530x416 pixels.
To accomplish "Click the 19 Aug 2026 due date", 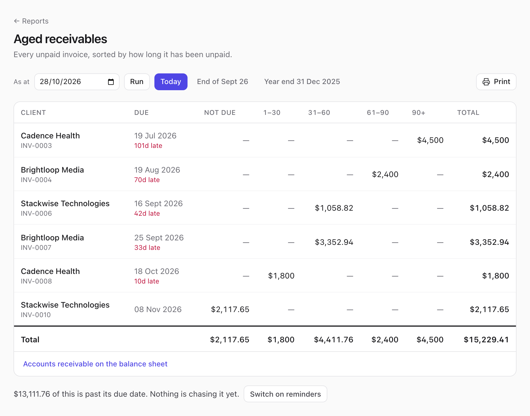I will [x=157, y=170].
